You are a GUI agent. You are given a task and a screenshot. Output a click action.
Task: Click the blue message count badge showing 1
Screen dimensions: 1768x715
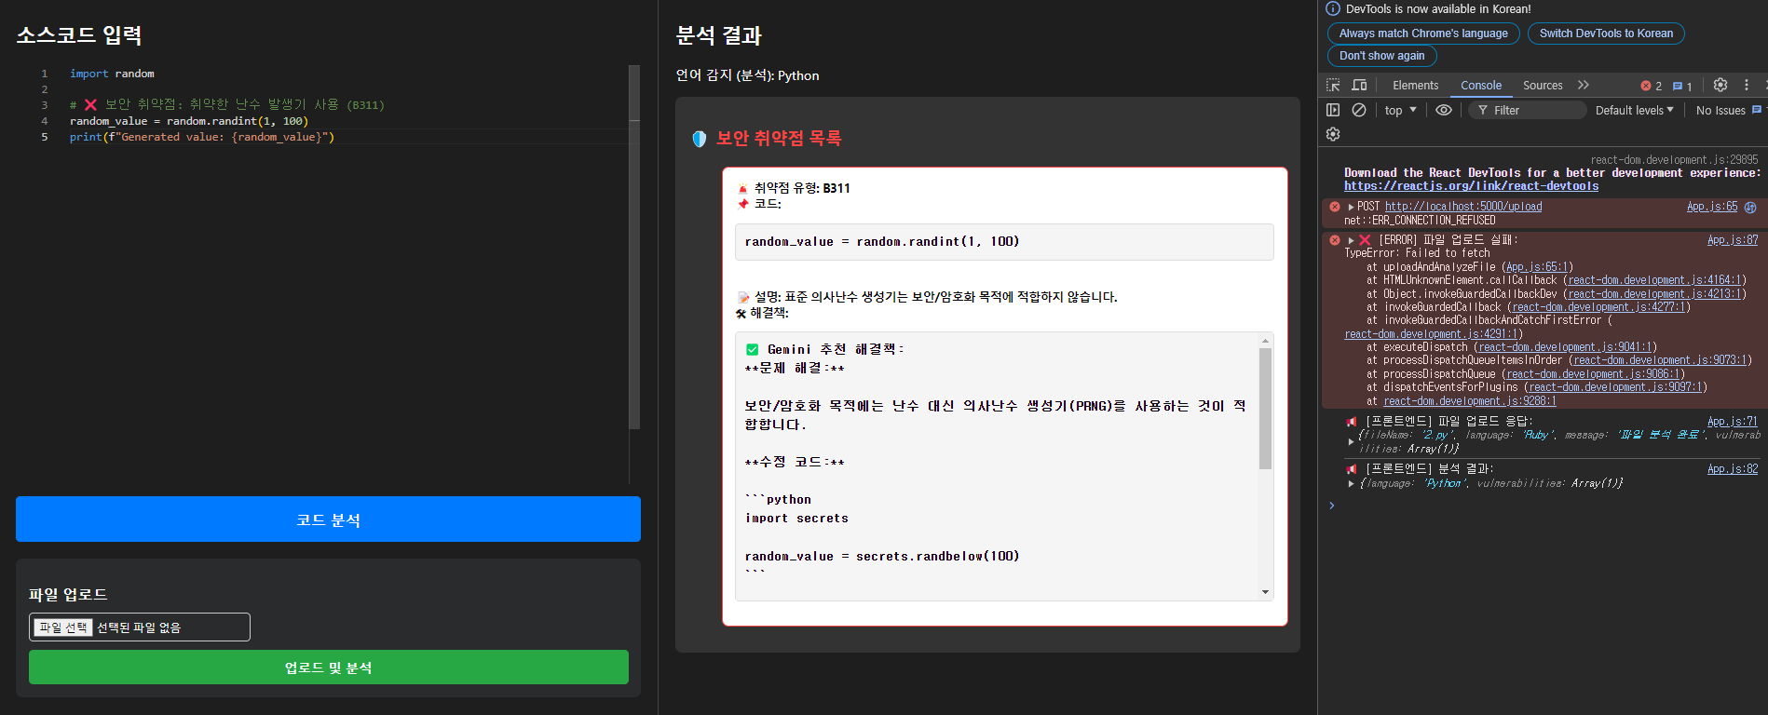(x=1682, y=86)
